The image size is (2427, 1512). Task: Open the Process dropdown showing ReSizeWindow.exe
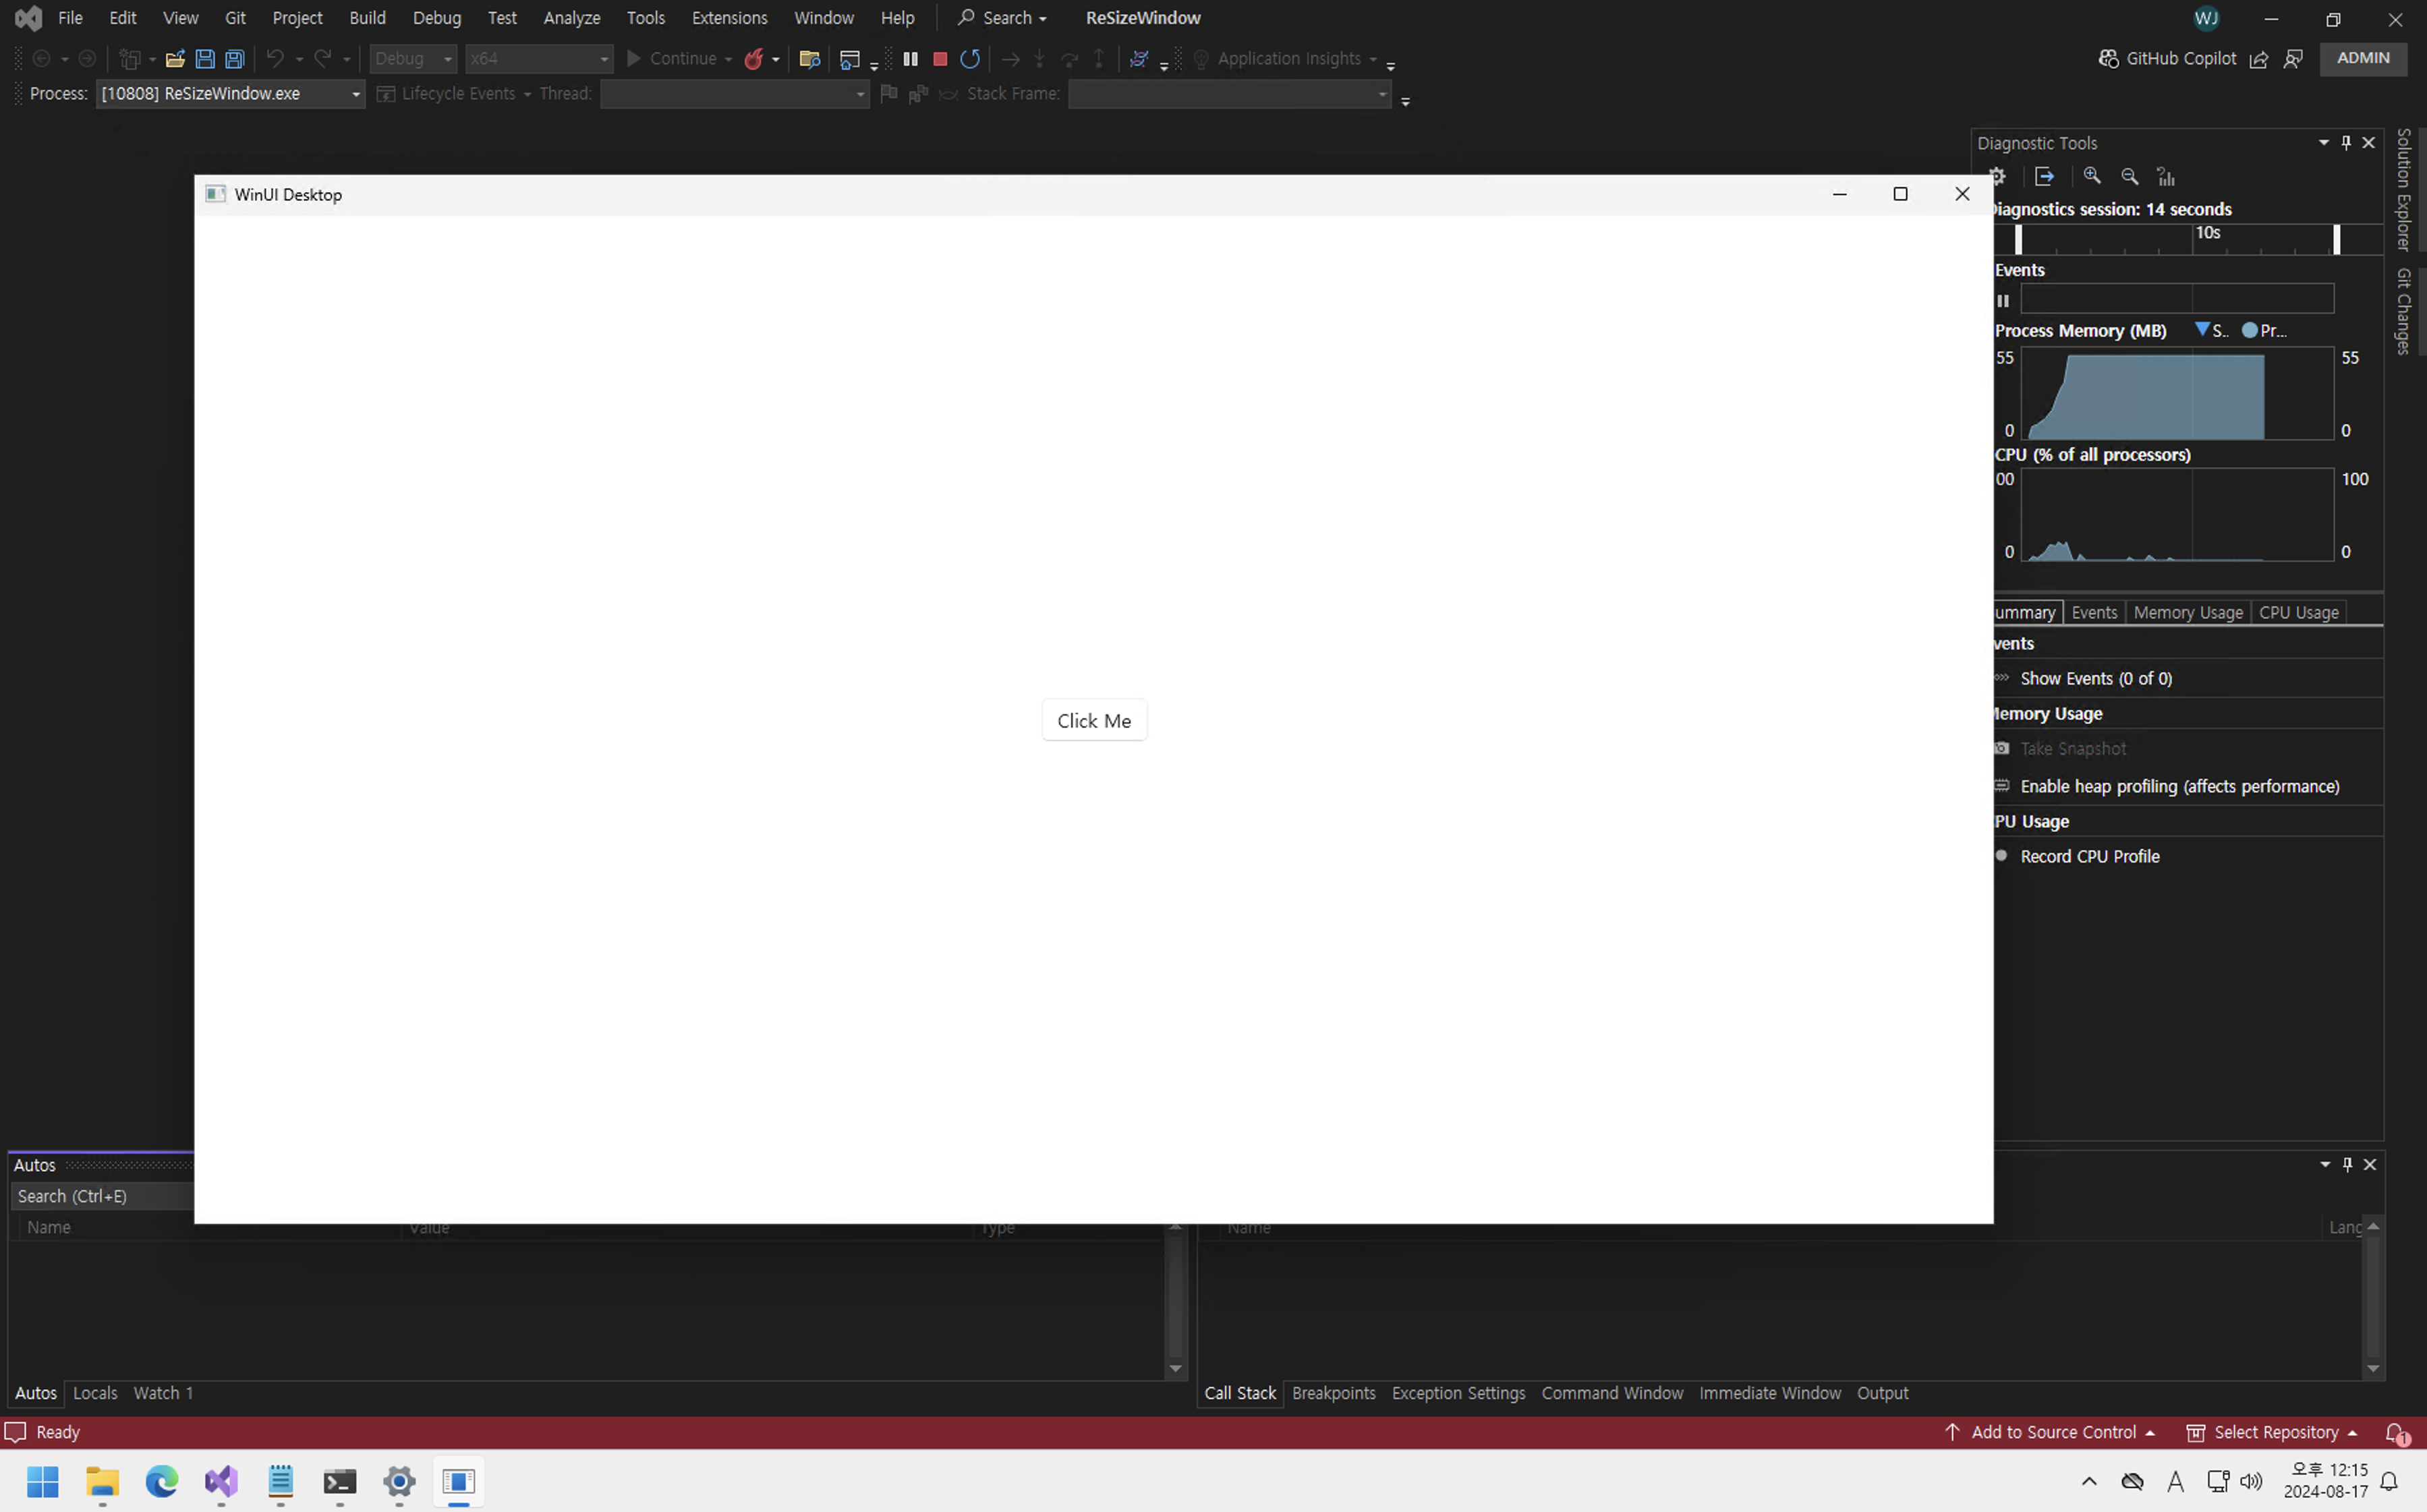tap(230, 94)
